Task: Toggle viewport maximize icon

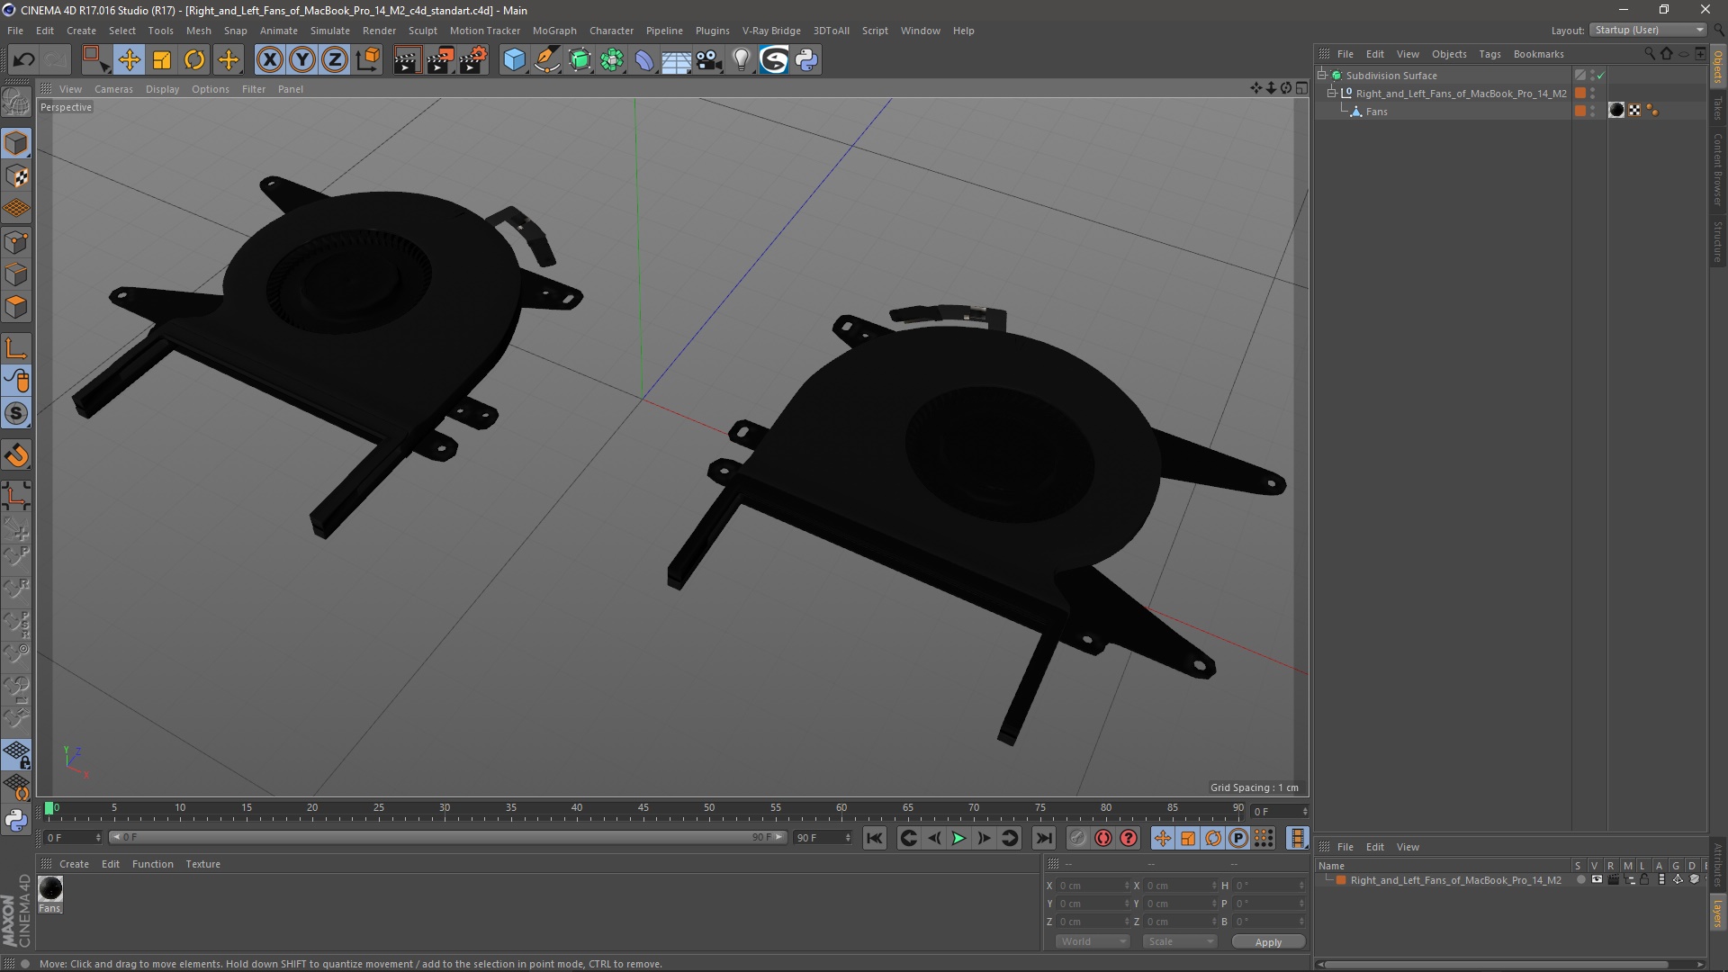Action: click(1301, 88)
